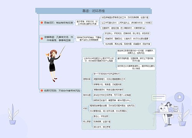Select the 核心思想 branch node
The image size is (192, 138).
[x=87, y=122]
